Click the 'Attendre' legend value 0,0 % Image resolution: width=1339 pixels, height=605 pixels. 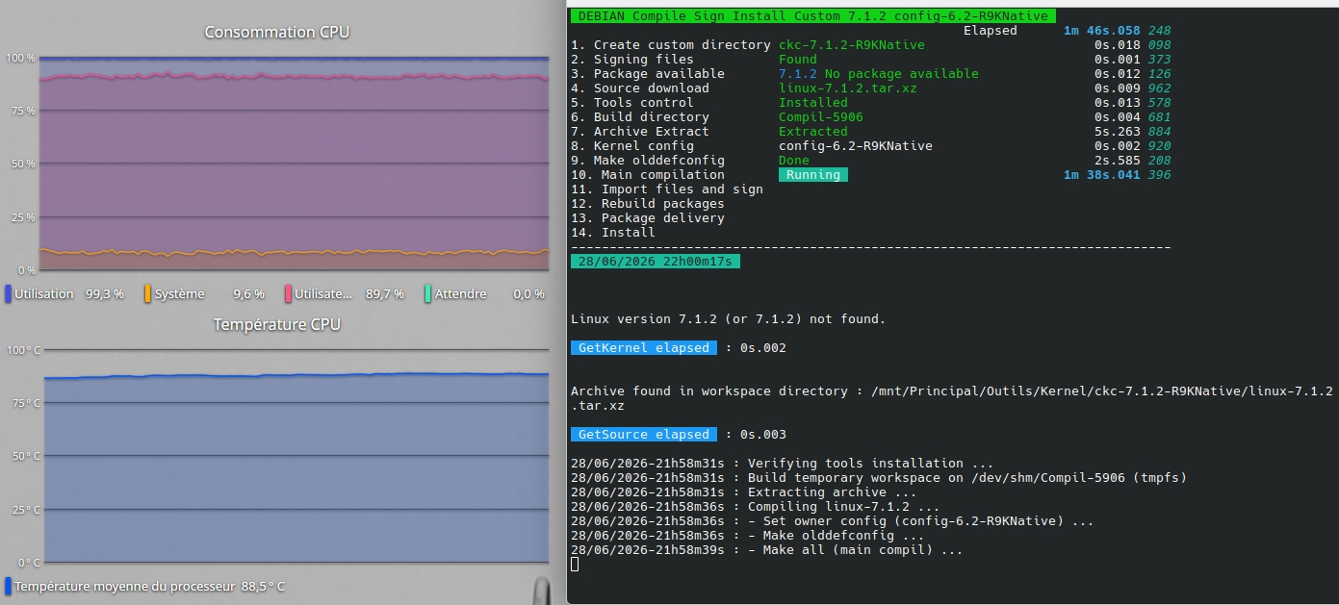click(x=529, y=294)
